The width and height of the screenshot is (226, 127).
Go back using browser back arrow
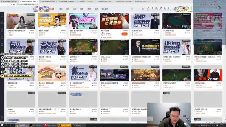[x=2, y=5]
